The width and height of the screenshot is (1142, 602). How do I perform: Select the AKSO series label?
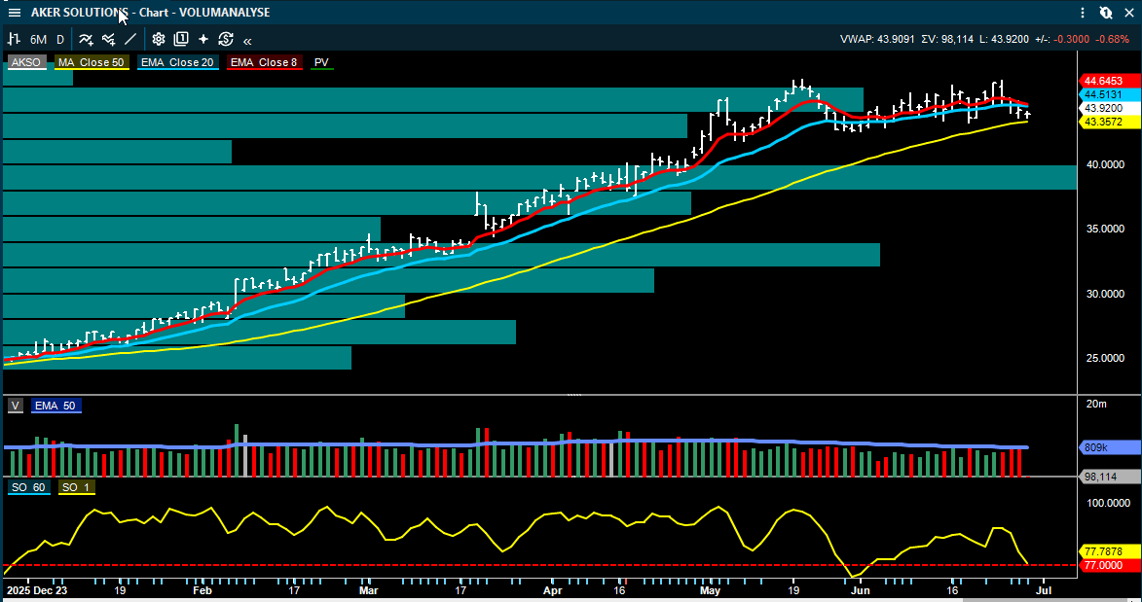pos(25,62)
